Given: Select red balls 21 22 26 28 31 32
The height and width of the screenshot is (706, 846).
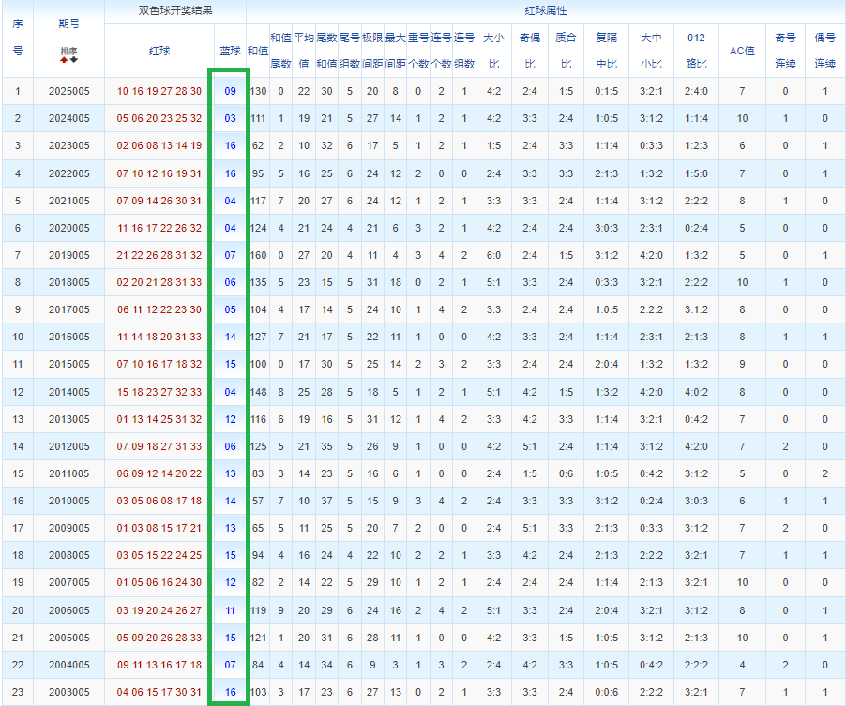Looking at the screenshot, I should coord(159,255).
